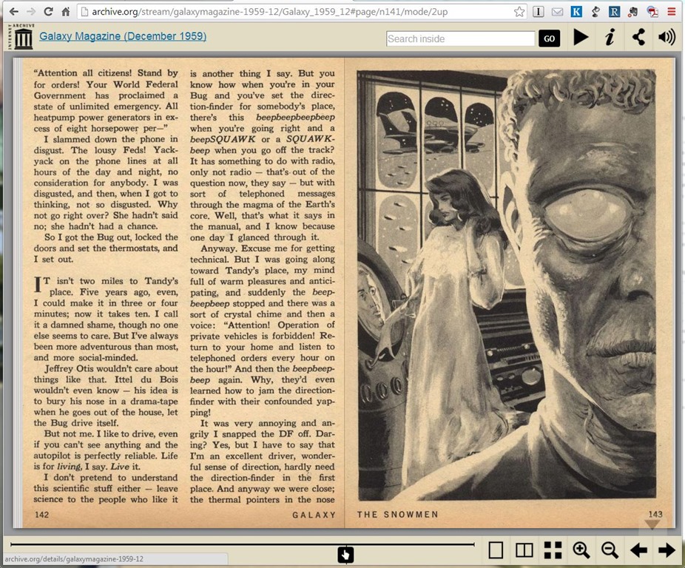The width and height of the screenshot is (685, 568).
Task: Click the read aloud speaker icon
Action: (x=667, y=38)
